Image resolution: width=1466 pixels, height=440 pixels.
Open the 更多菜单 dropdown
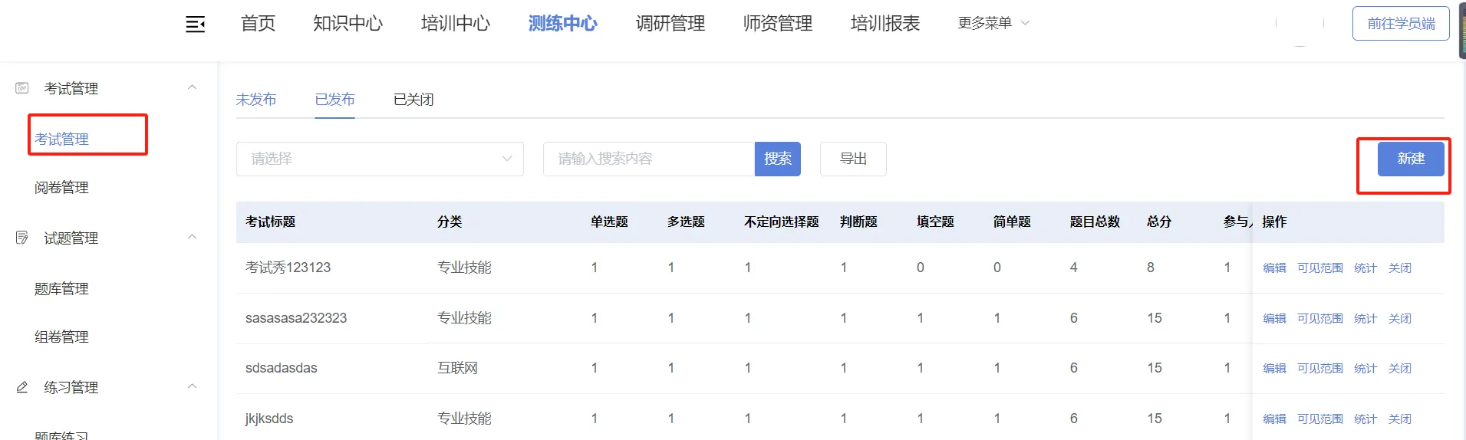coord(993,23)
